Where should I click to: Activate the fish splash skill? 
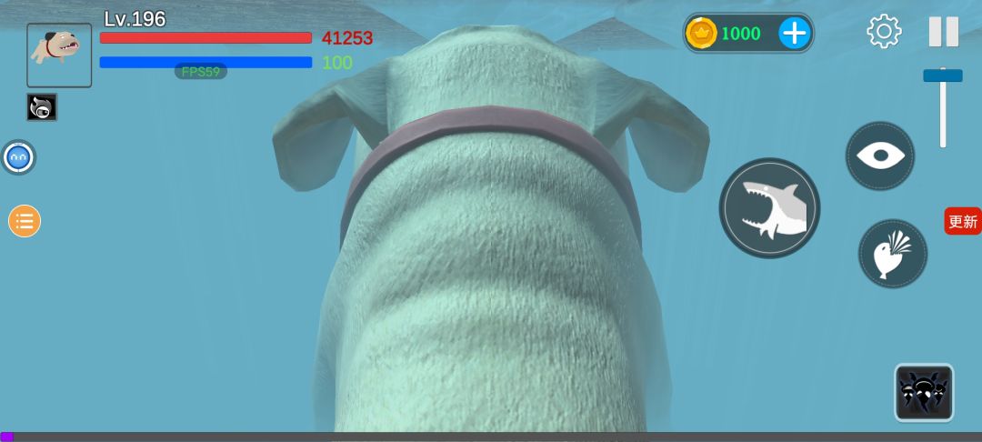(893, 254)
